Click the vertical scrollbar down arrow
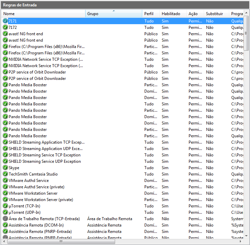Screen dimensions: 250x245 click(246, 236)
